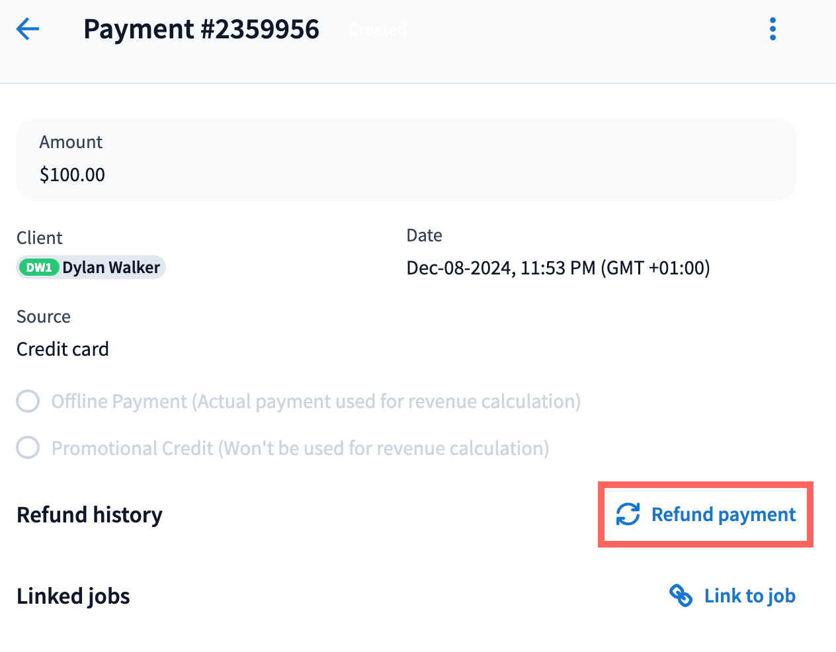The width and height of the screenshot is (836, 652).
Task: Click the faint Created status badge
Action: pos(378,30)
